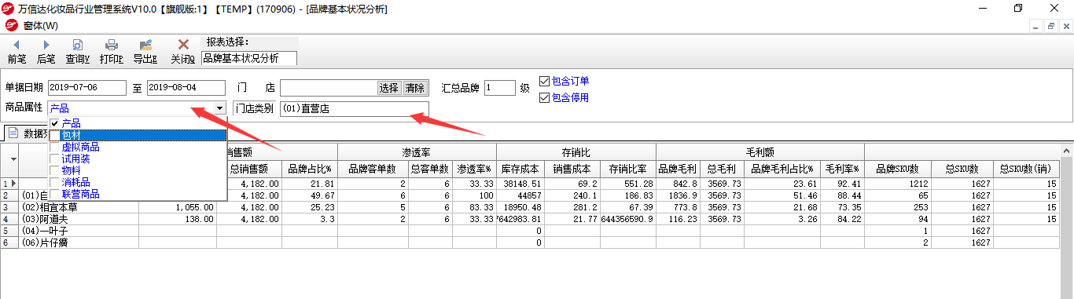The height and width of the screenshot is (299, 1074).
Task: Select row (03)阿道夫
Action: pos(79,219)
